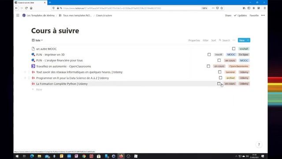
Task: Launch Microsoft Edge from the taskbar
Action: [32, 156]
